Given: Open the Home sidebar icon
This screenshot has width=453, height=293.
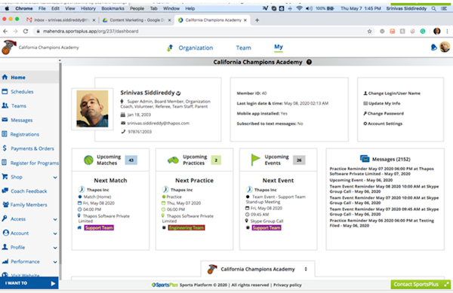Looking at the screenshot, I should coord(5,78).
